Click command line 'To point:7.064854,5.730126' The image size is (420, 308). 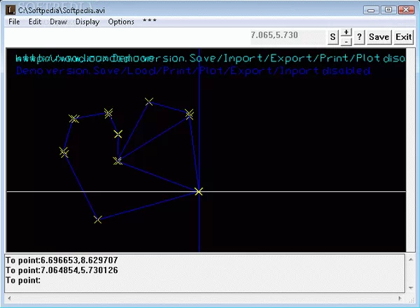(x=62, y=270)
